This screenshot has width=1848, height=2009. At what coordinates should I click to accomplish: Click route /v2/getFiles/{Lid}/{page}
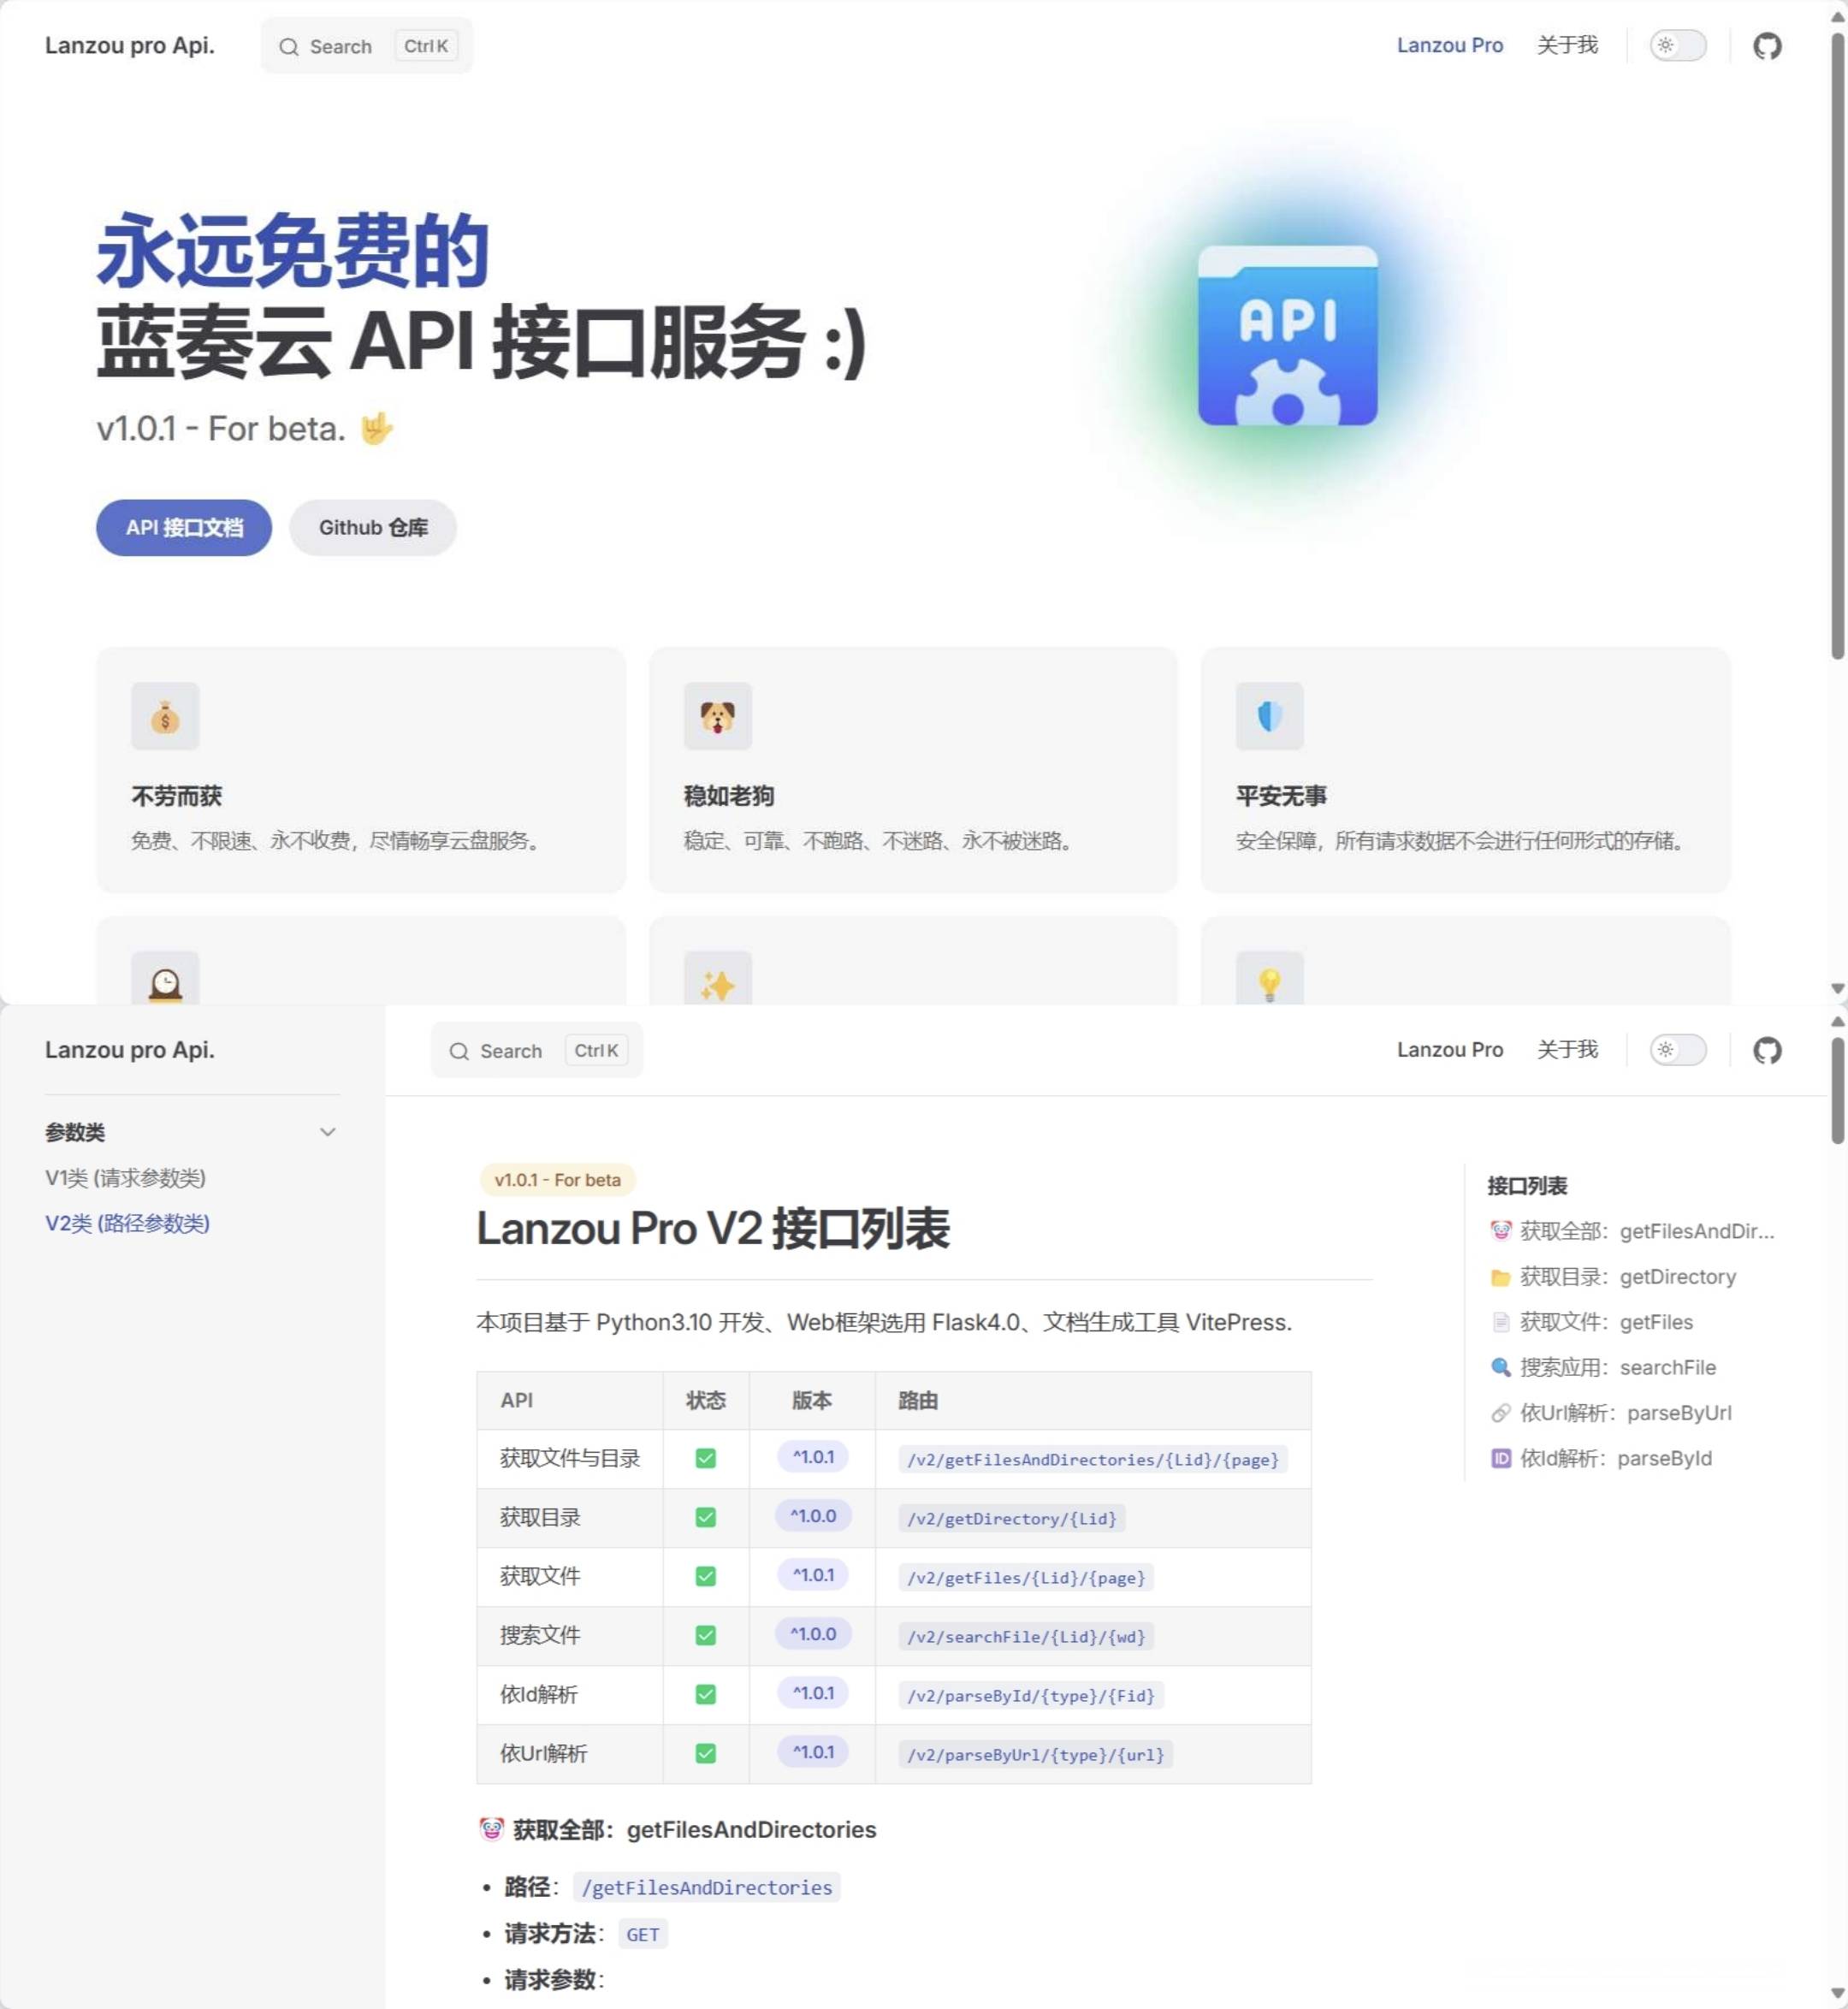[x=1026, y=1577]
